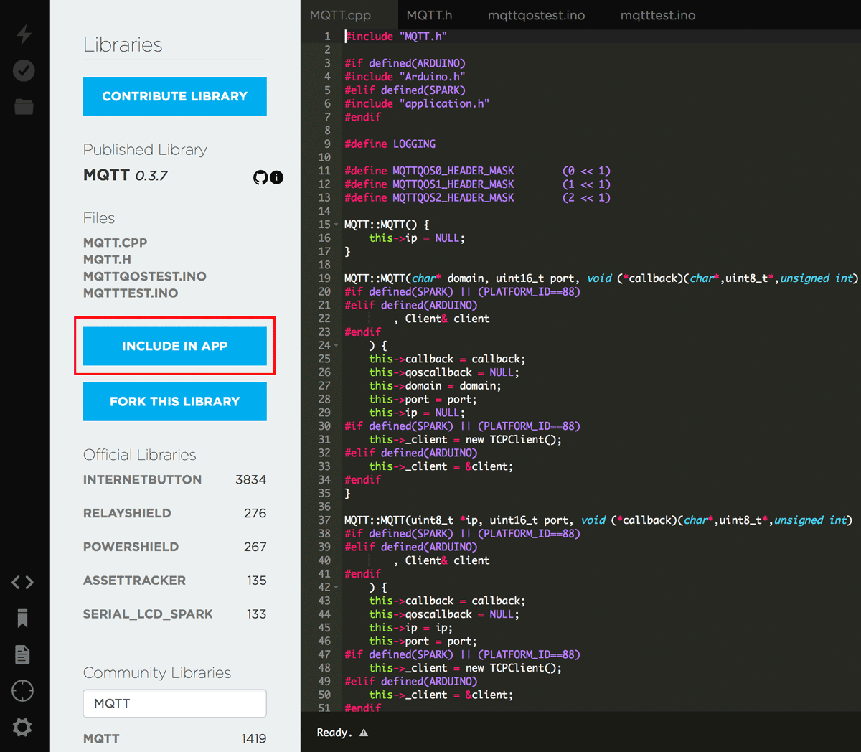Click line number 37 in the gutter
861x752 pixels.
click(324, 520)
